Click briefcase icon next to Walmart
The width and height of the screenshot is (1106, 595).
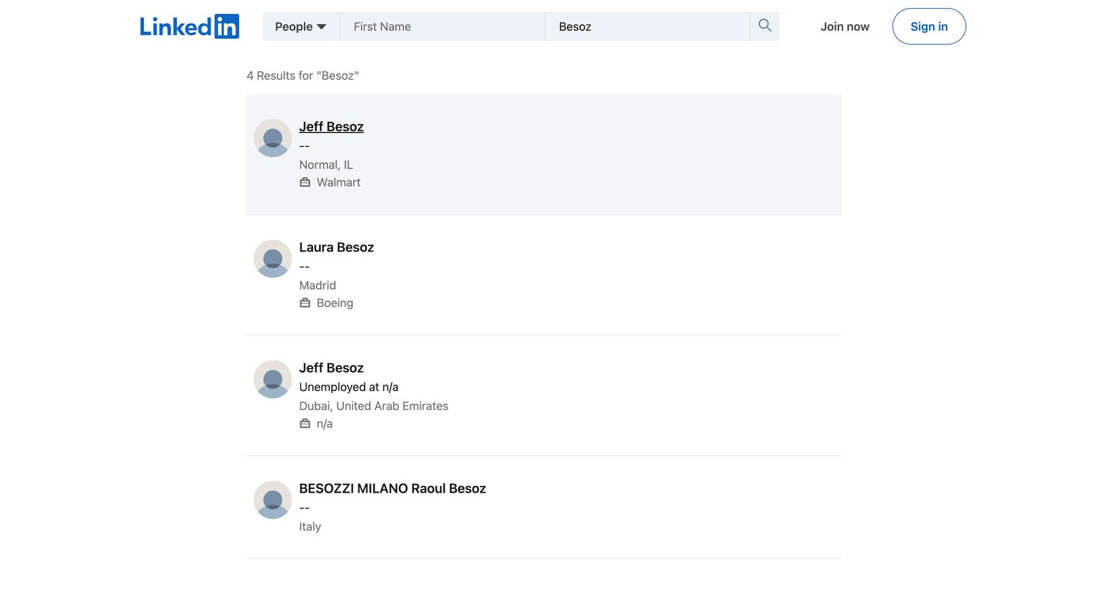tap(305, 182)
